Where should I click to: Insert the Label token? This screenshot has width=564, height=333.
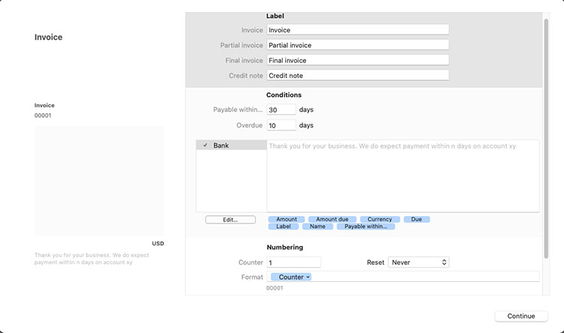pyautogui.click(x=284, y=226)
